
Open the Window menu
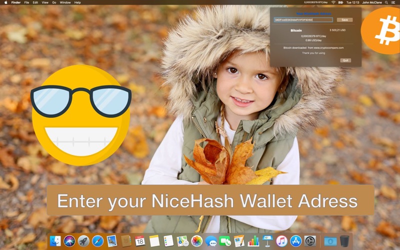point(65,2)
